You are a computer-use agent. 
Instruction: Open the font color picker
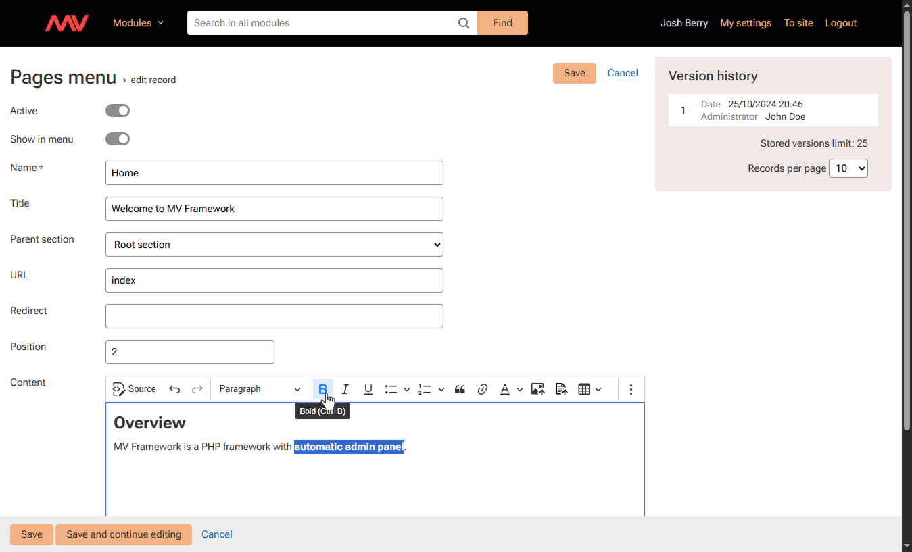coord(505,389)
